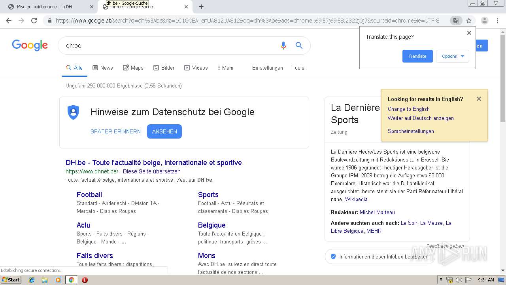The width and height of the screenshot is (506, 285).
Task: Click Michel Marteau editor link
Action: click(377, 212)
